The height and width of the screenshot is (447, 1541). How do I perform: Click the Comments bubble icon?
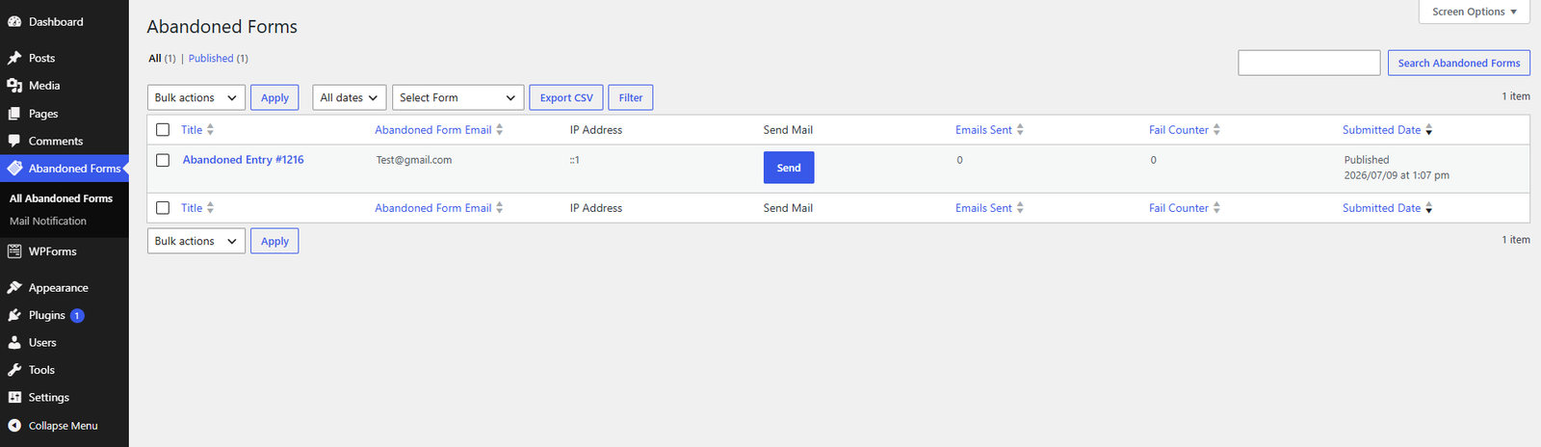tap(14, 141)
